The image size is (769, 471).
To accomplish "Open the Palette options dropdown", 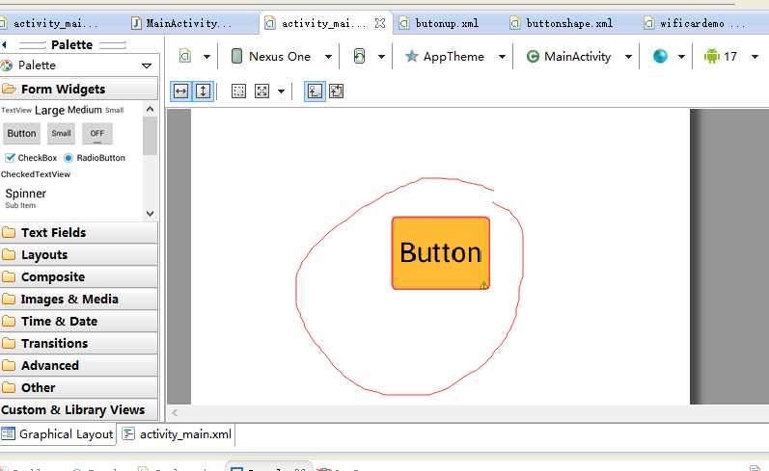I will tap(146, 65).
